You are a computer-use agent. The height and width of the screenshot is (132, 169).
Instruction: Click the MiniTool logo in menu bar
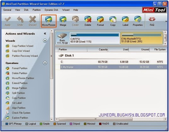(154, 10)
